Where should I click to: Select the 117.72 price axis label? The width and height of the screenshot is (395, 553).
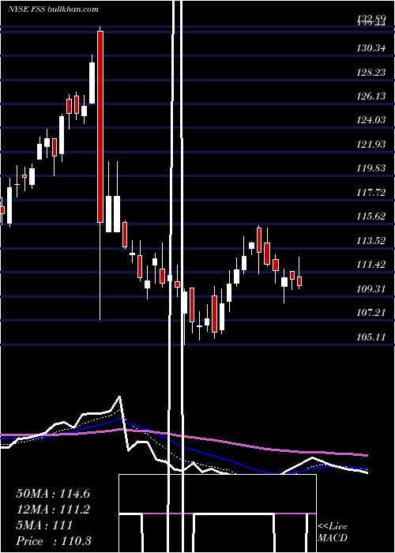[371, 193]
